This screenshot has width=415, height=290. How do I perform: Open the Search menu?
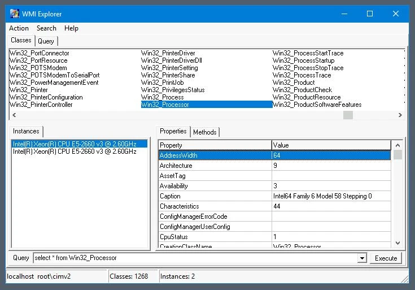(46, 28)
